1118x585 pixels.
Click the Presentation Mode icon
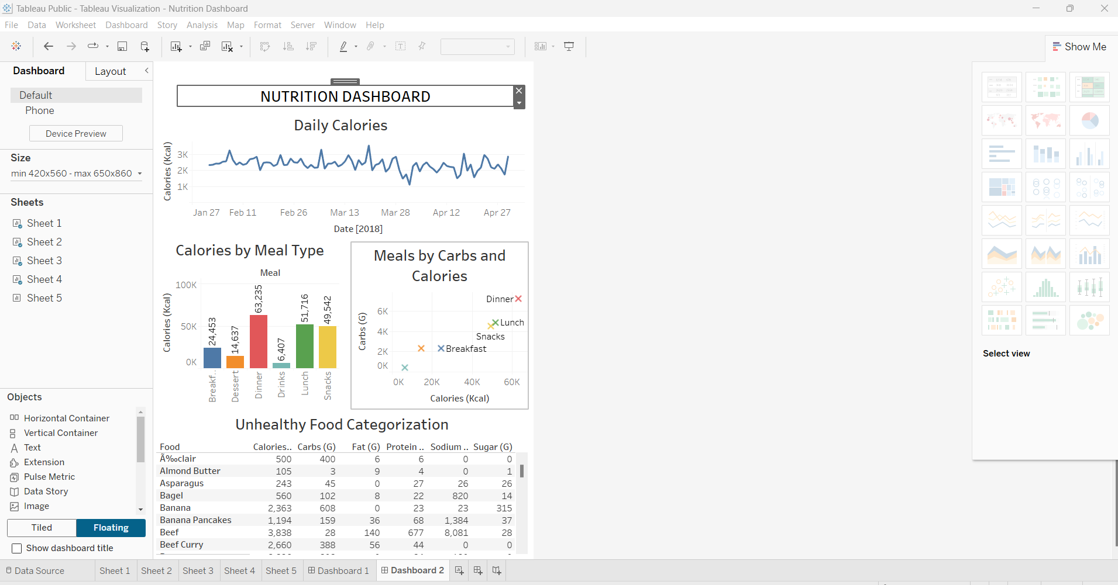pos(569,46)
